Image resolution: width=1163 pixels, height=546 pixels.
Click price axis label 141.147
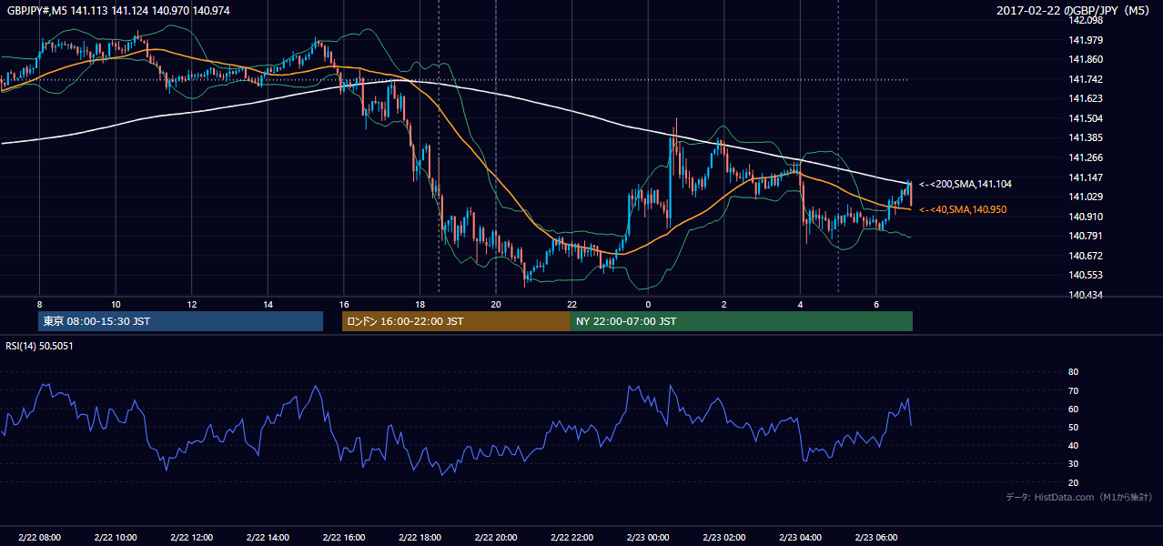pos(1087,177)
